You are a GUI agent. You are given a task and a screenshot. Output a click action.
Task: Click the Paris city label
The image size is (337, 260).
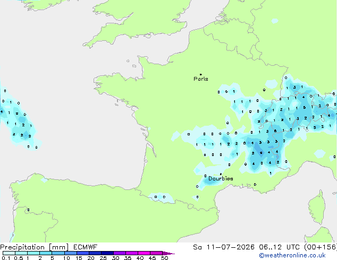point(201,79)
